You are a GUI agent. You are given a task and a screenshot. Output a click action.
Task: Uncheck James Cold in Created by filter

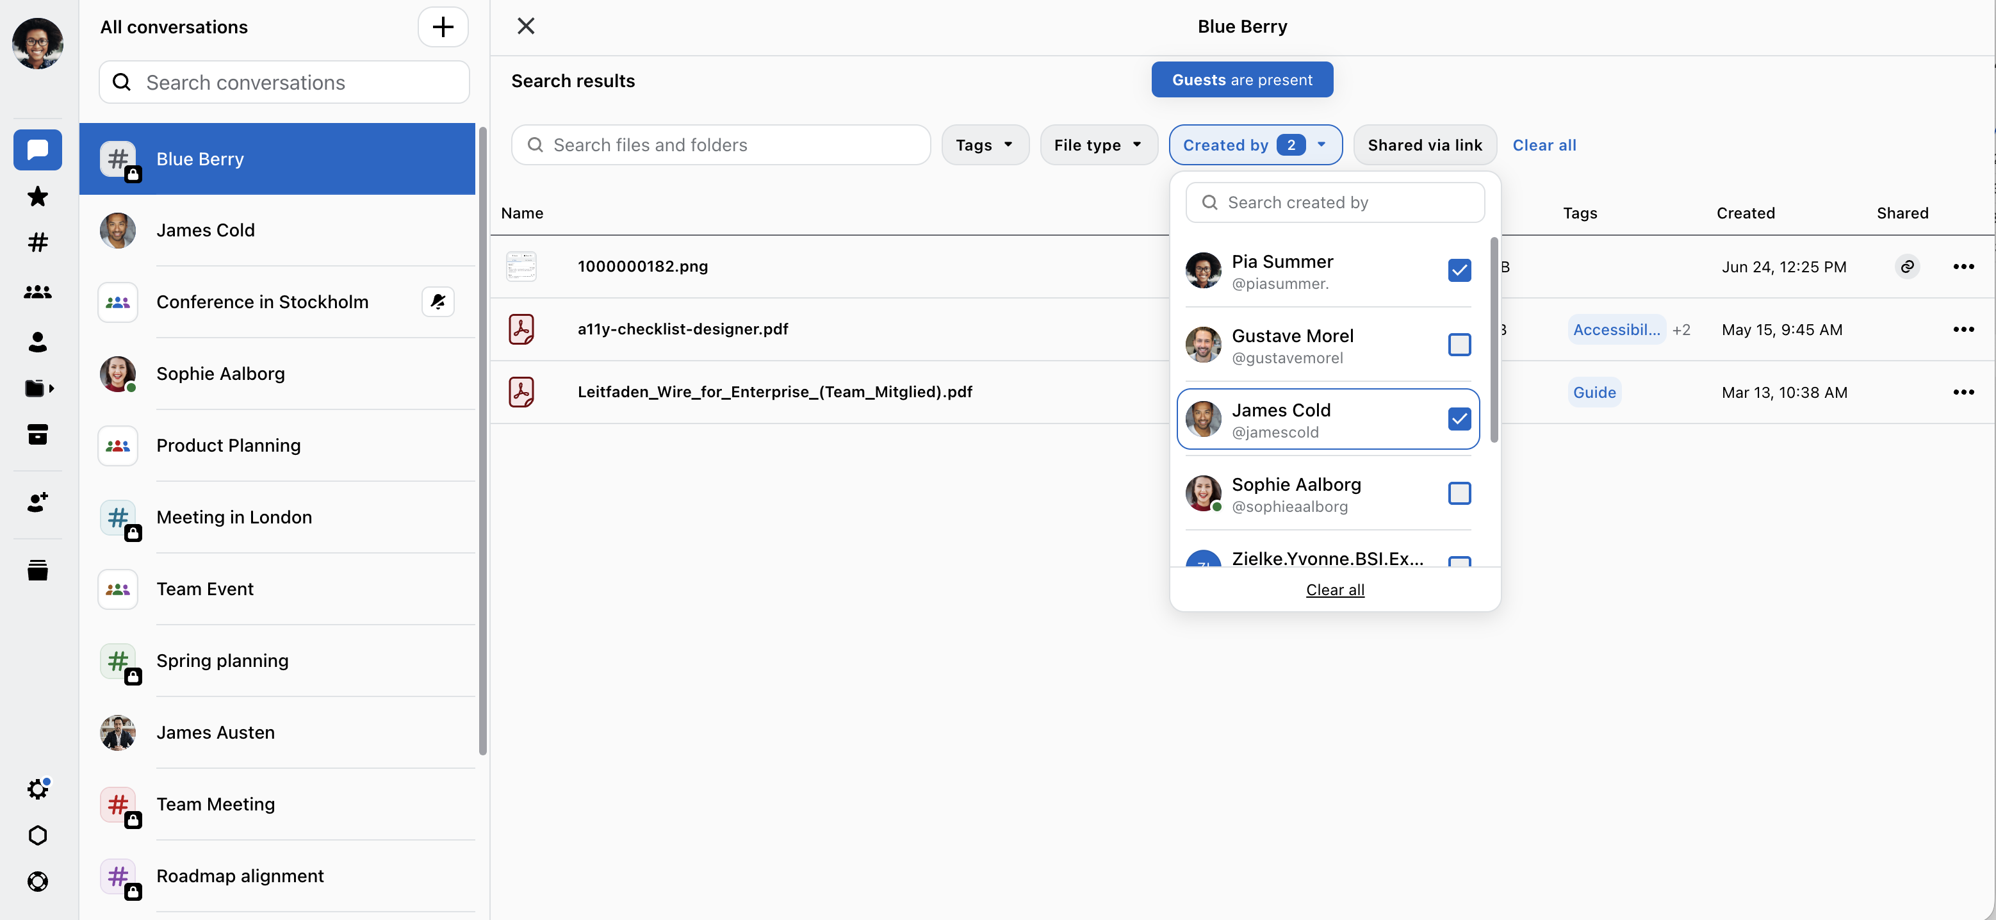tap(1459, 418)
